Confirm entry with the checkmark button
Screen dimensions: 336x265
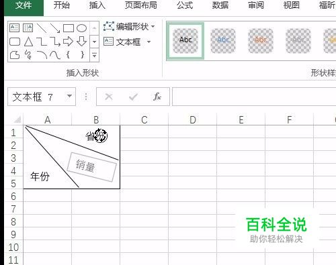(x=133, y=97)
